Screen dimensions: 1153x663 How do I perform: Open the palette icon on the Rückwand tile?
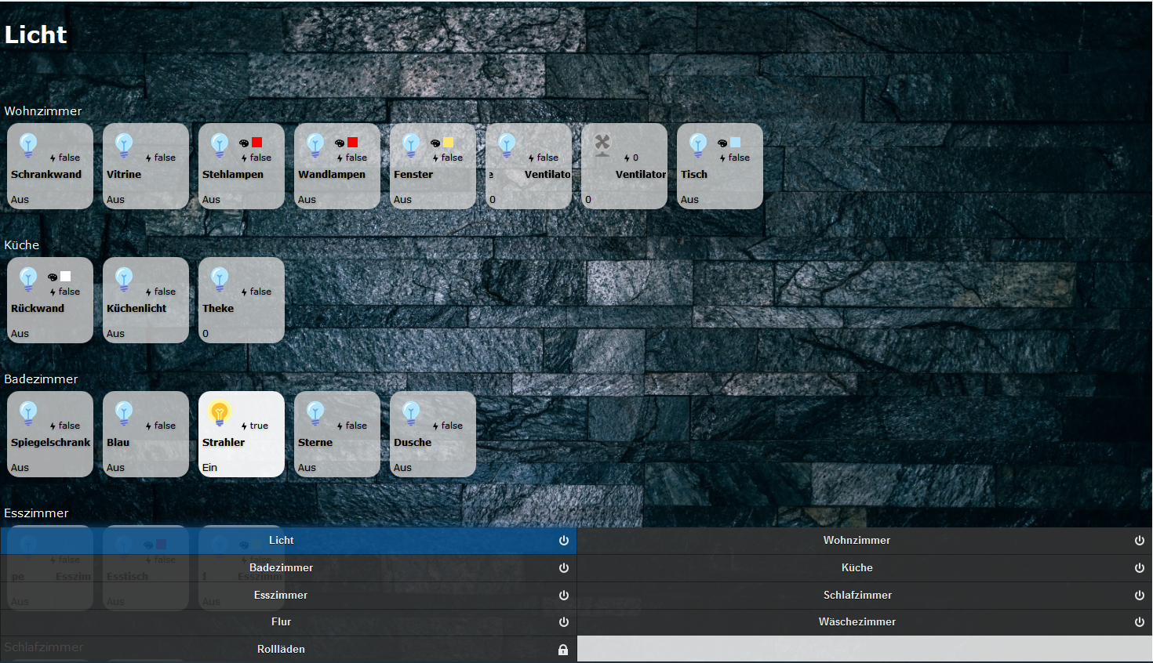[x=53, y=277]
